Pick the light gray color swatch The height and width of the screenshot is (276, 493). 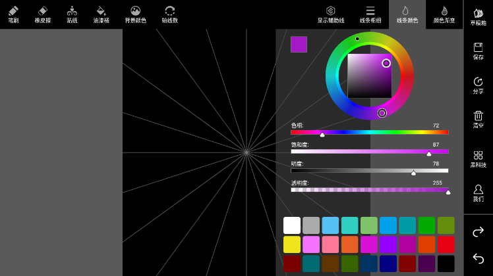pos(311,225)
